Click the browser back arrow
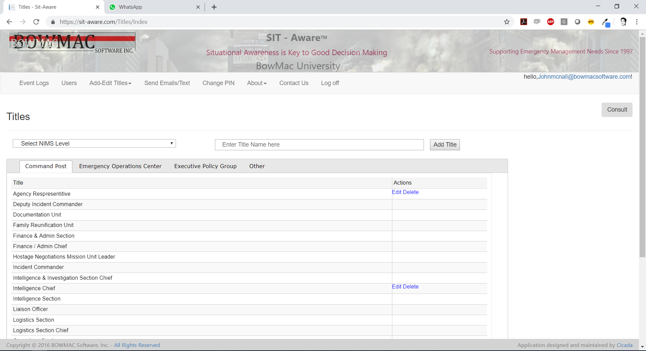646x351 pixels. pos(9,22)
